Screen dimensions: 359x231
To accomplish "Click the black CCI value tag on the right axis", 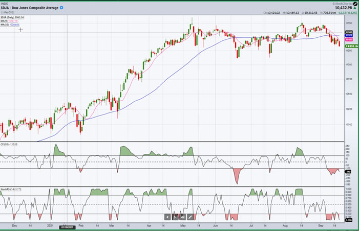I will [x=348, y=171].
